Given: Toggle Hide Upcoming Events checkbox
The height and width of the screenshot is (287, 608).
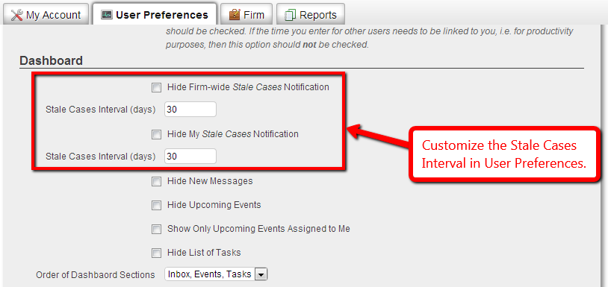Looking at the screenshot, I should click(x=156, y=206).
